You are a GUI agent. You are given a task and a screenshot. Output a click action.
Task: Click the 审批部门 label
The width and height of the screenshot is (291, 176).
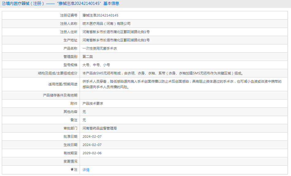point(70,128)
